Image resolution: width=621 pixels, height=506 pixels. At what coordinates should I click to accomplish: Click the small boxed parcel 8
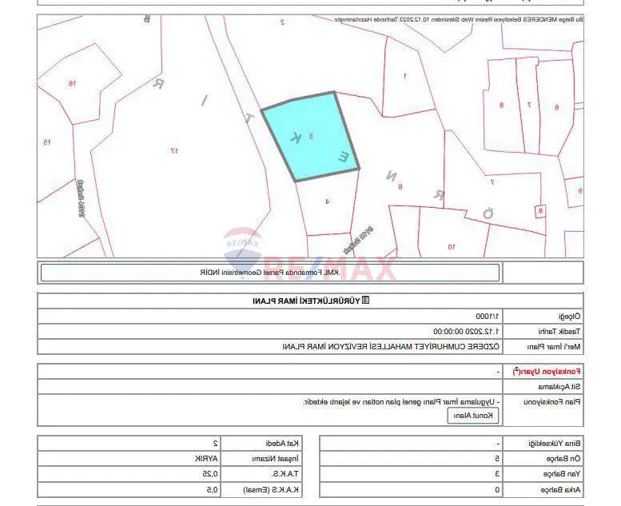[x=540, y=211]
